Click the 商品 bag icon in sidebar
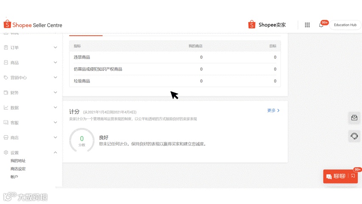Viewport: 362px width, 204px height. (x=6, y=62)
